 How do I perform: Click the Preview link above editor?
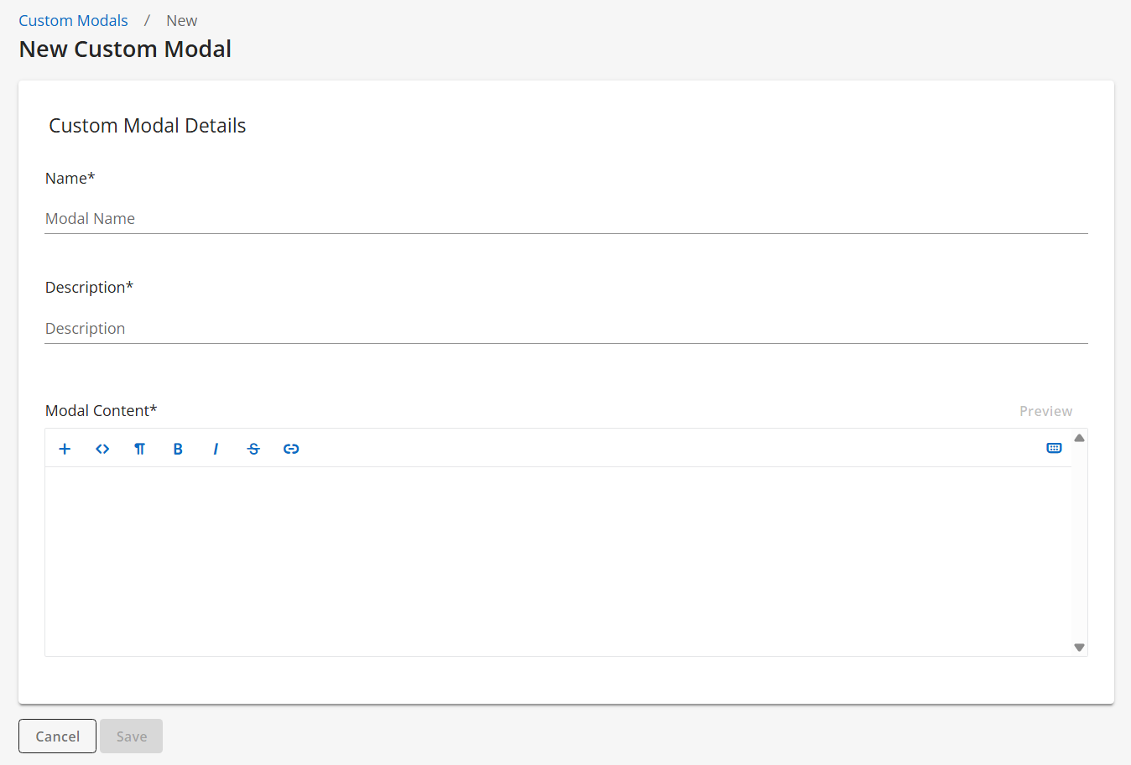click(1045, 411)
